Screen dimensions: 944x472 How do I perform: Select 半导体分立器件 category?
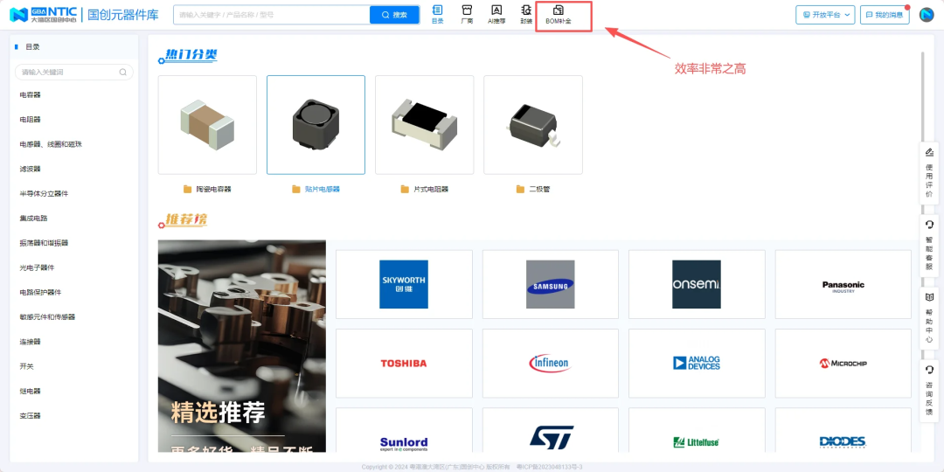(44, 194)
